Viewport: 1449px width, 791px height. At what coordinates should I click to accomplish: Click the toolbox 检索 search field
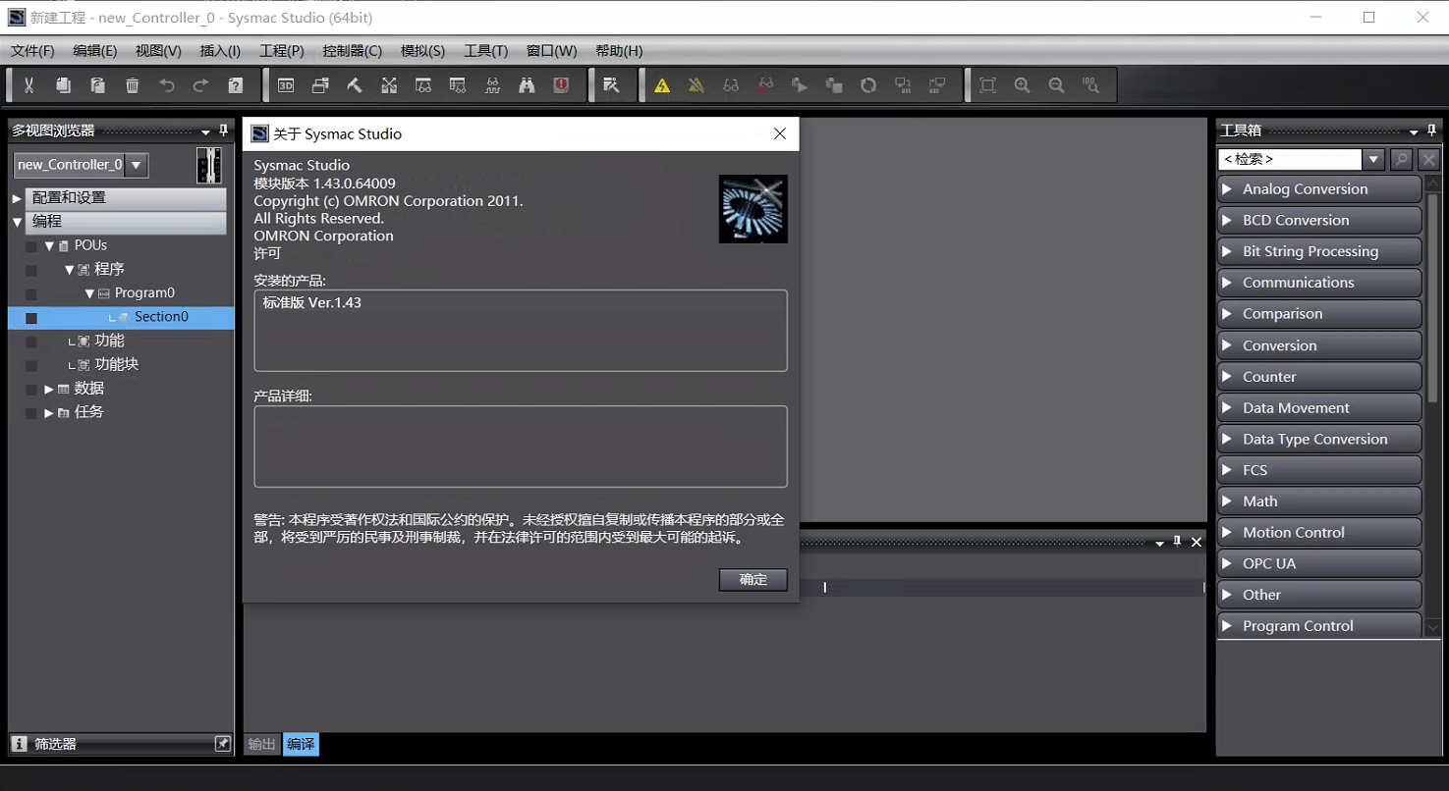pos(1290,159)
